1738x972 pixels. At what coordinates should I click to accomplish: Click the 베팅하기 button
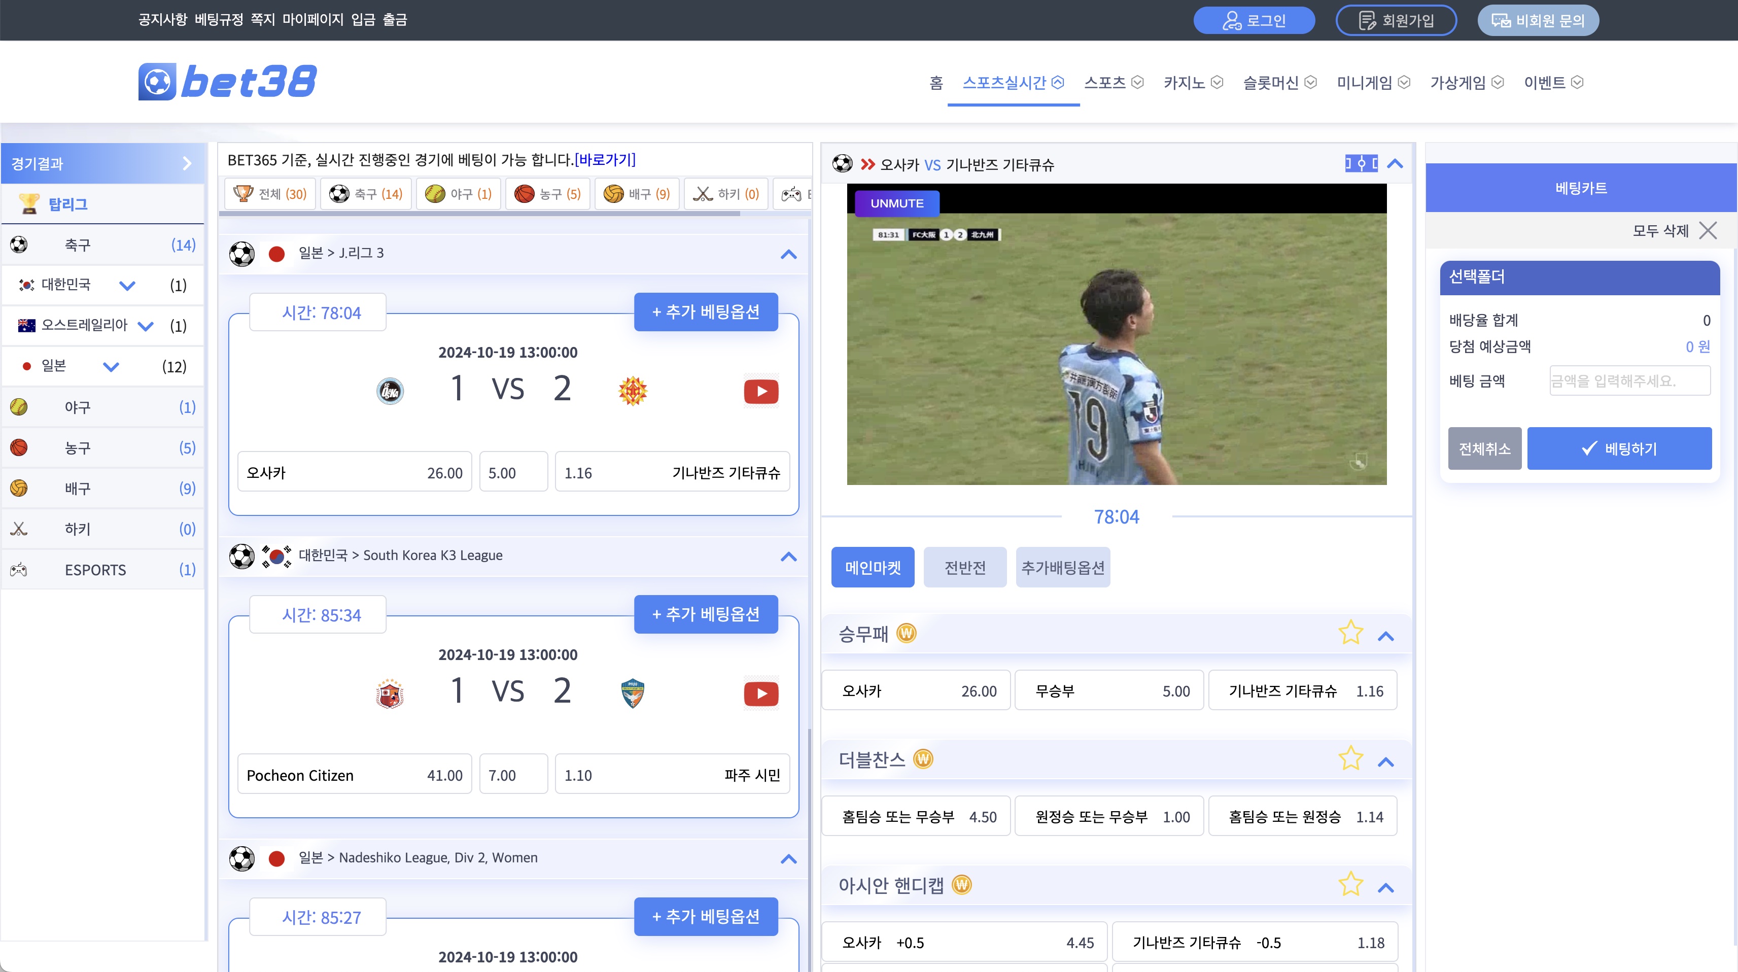[x=1619, y=448]
